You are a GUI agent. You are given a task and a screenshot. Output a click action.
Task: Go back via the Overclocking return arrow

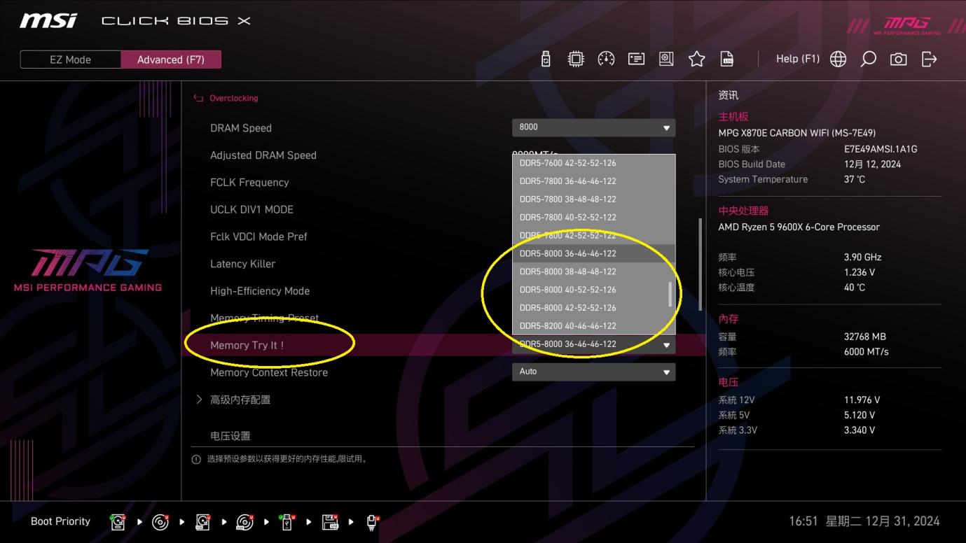[198, 98]
